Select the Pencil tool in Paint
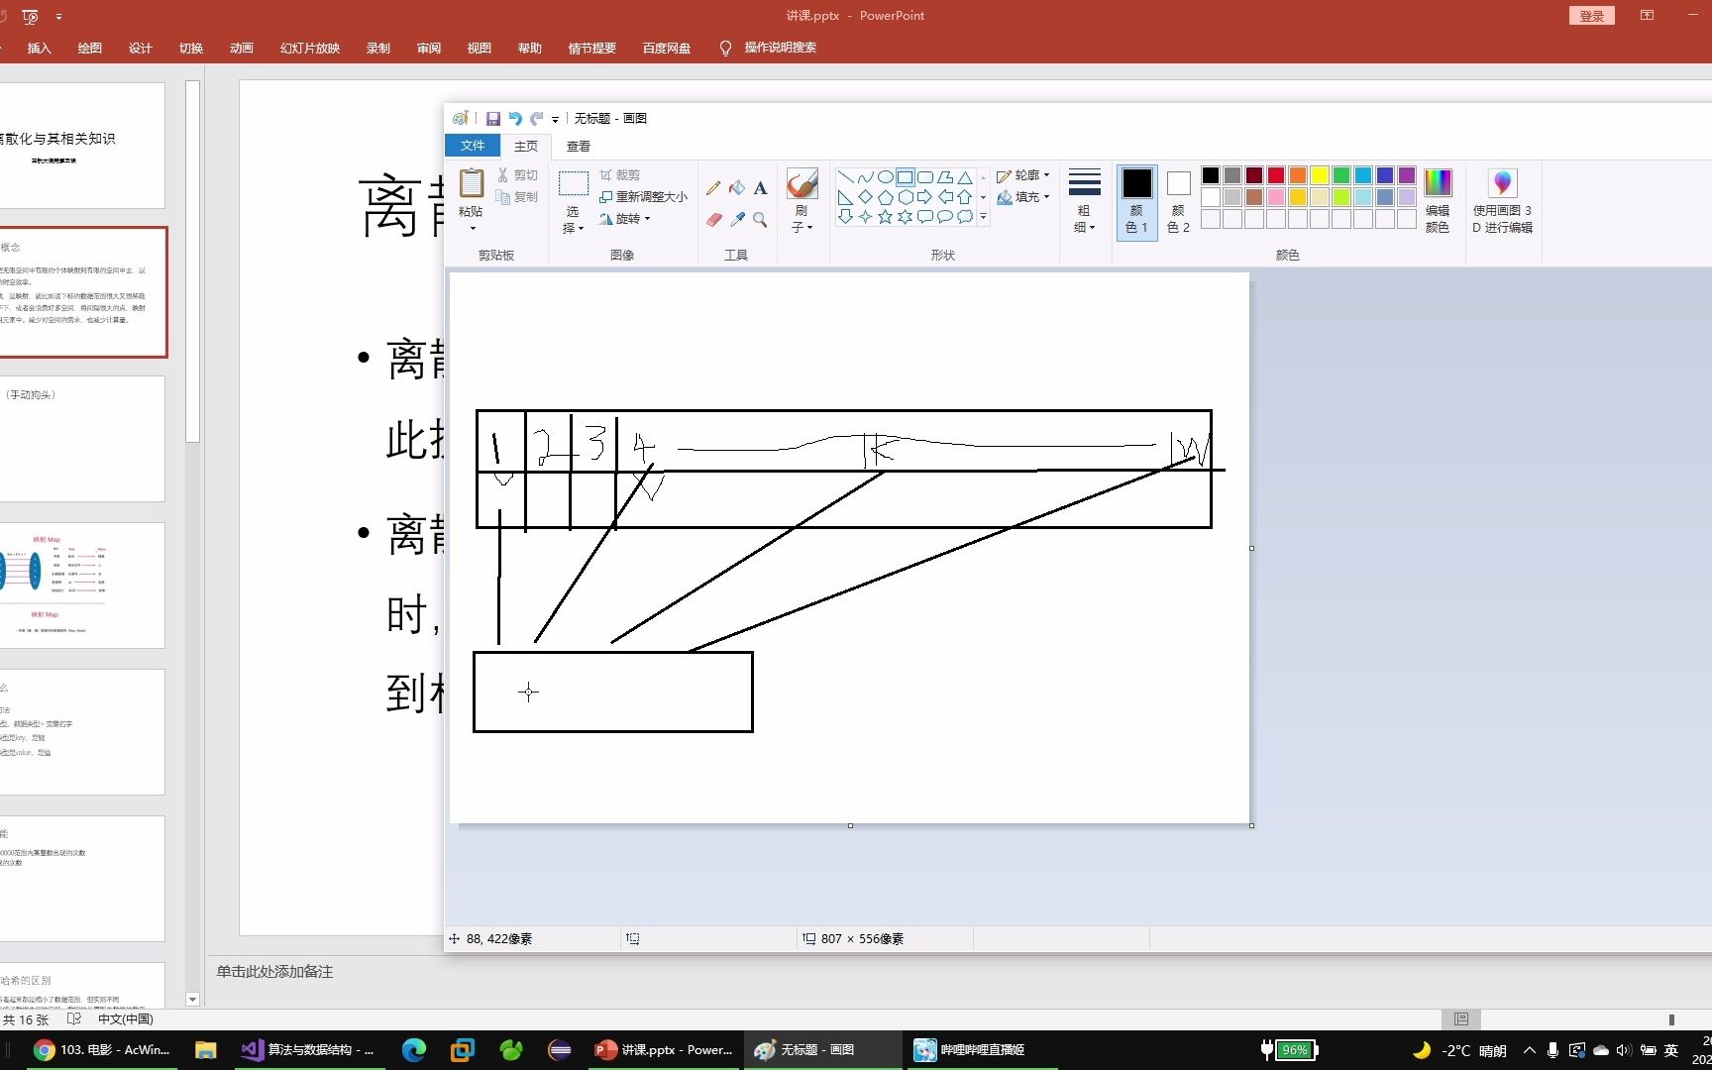The width and height of the screenshot is (1712, 1070). [x=713, y=187]
